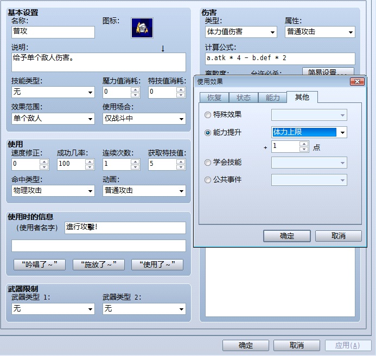Open the 武器类型 2 dropdown
This screenshot has width=376, height=356.
(144, 309)
